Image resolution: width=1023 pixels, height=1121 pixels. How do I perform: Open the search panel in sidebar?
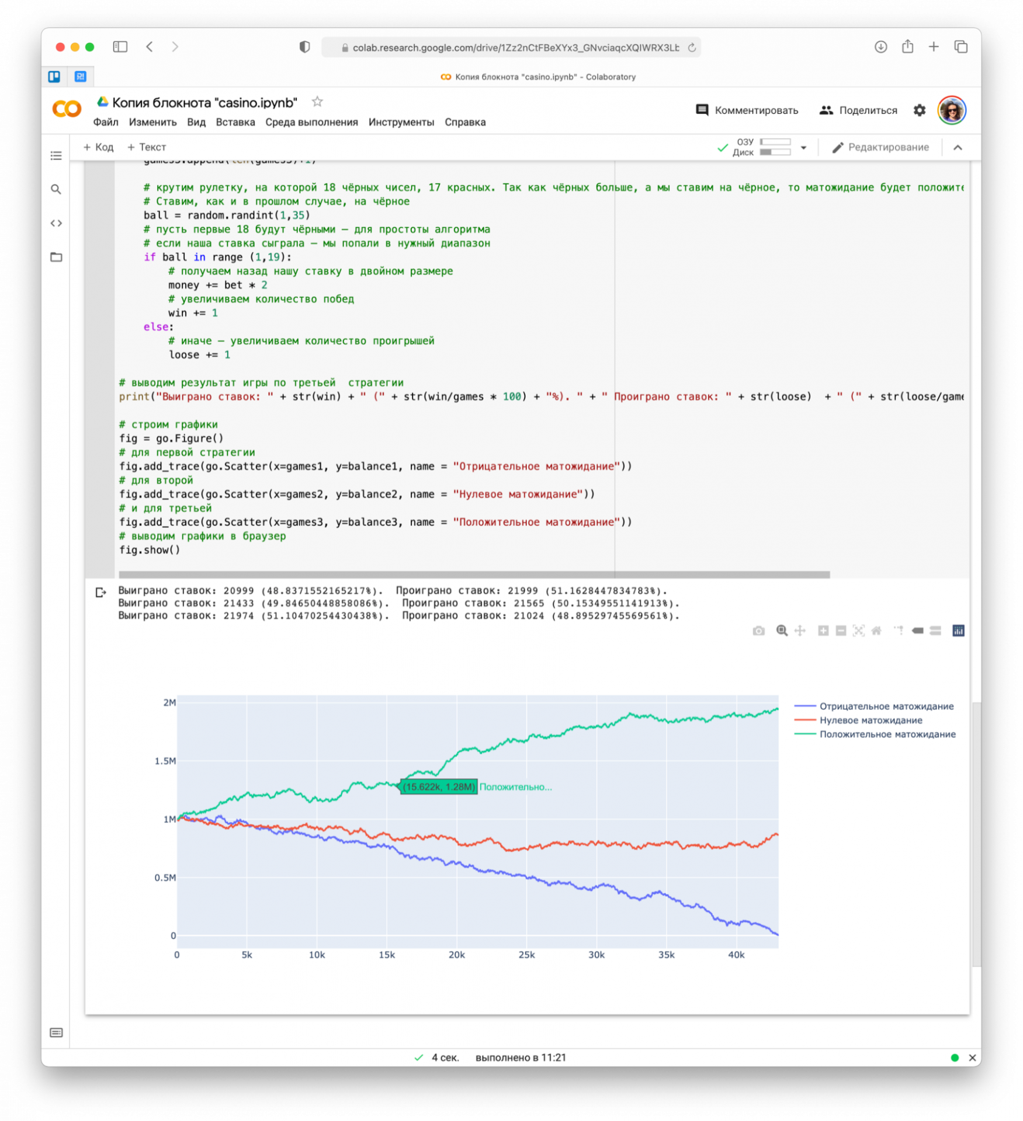click(x=56, y=189)
